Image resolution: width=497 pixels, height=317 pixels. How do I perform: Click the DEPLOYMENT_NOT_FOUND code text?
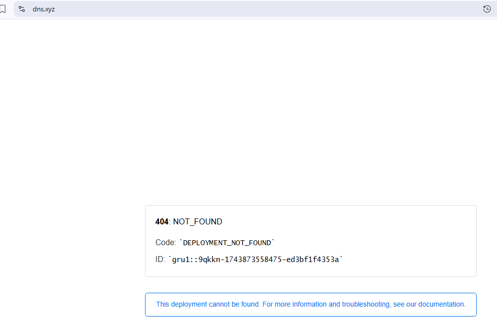227,243
